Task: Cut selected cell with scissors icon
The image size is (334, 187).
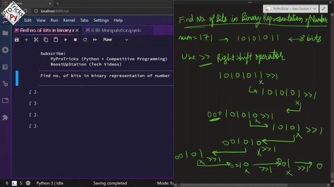Action: tap(36, 39)
